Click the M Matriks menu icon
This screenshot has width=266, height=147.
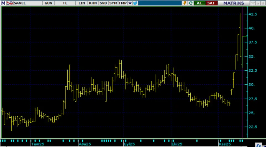(3, 3)
